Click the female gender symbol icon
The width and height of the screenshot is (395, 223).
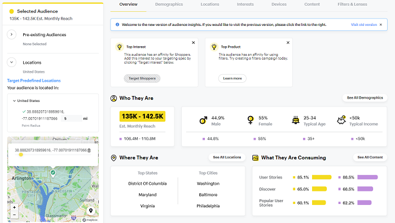pyautogui.click(x=251, y=120)
